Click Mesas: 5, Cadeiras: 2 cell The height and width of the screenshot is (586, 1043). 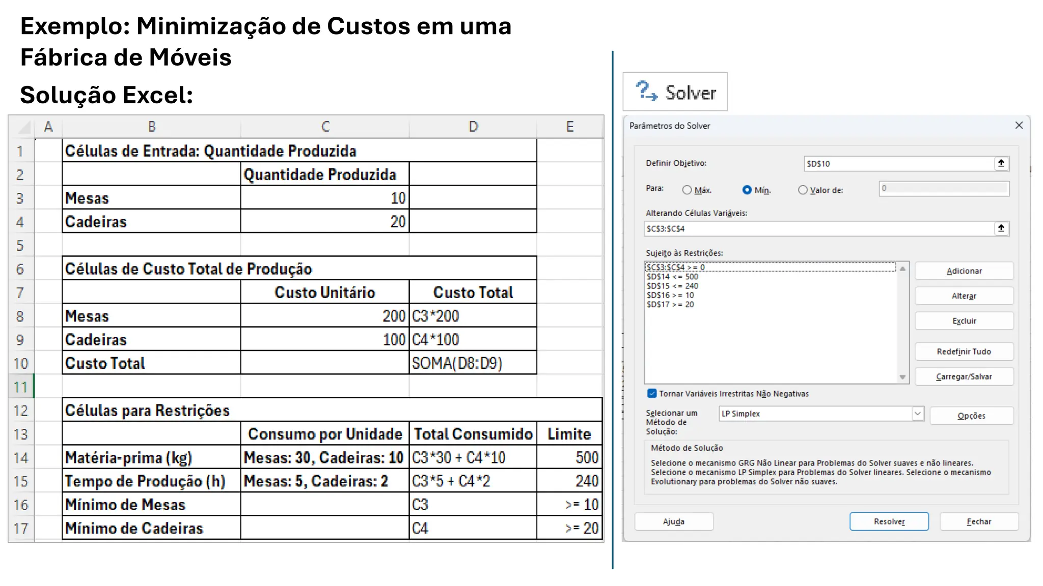(x=325, y=481)
